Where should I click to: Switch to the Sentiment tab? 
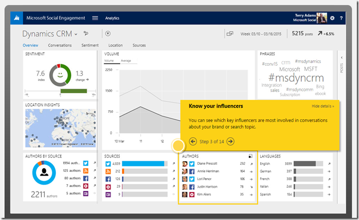click(x=90, y=45)
